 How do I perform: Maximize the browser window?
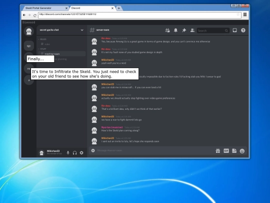tap(238, 6)
